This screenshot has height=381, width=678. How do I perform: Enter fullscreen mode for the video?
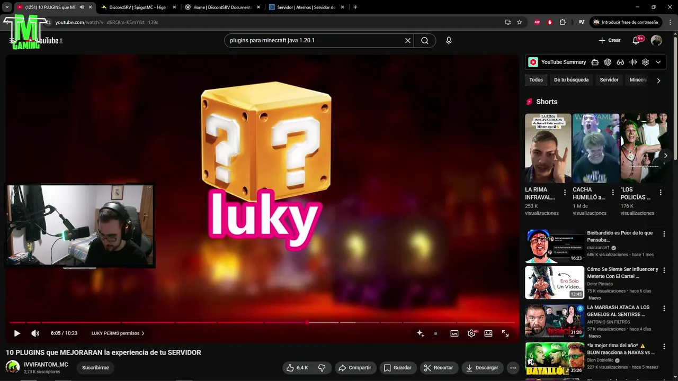point(505,333)
